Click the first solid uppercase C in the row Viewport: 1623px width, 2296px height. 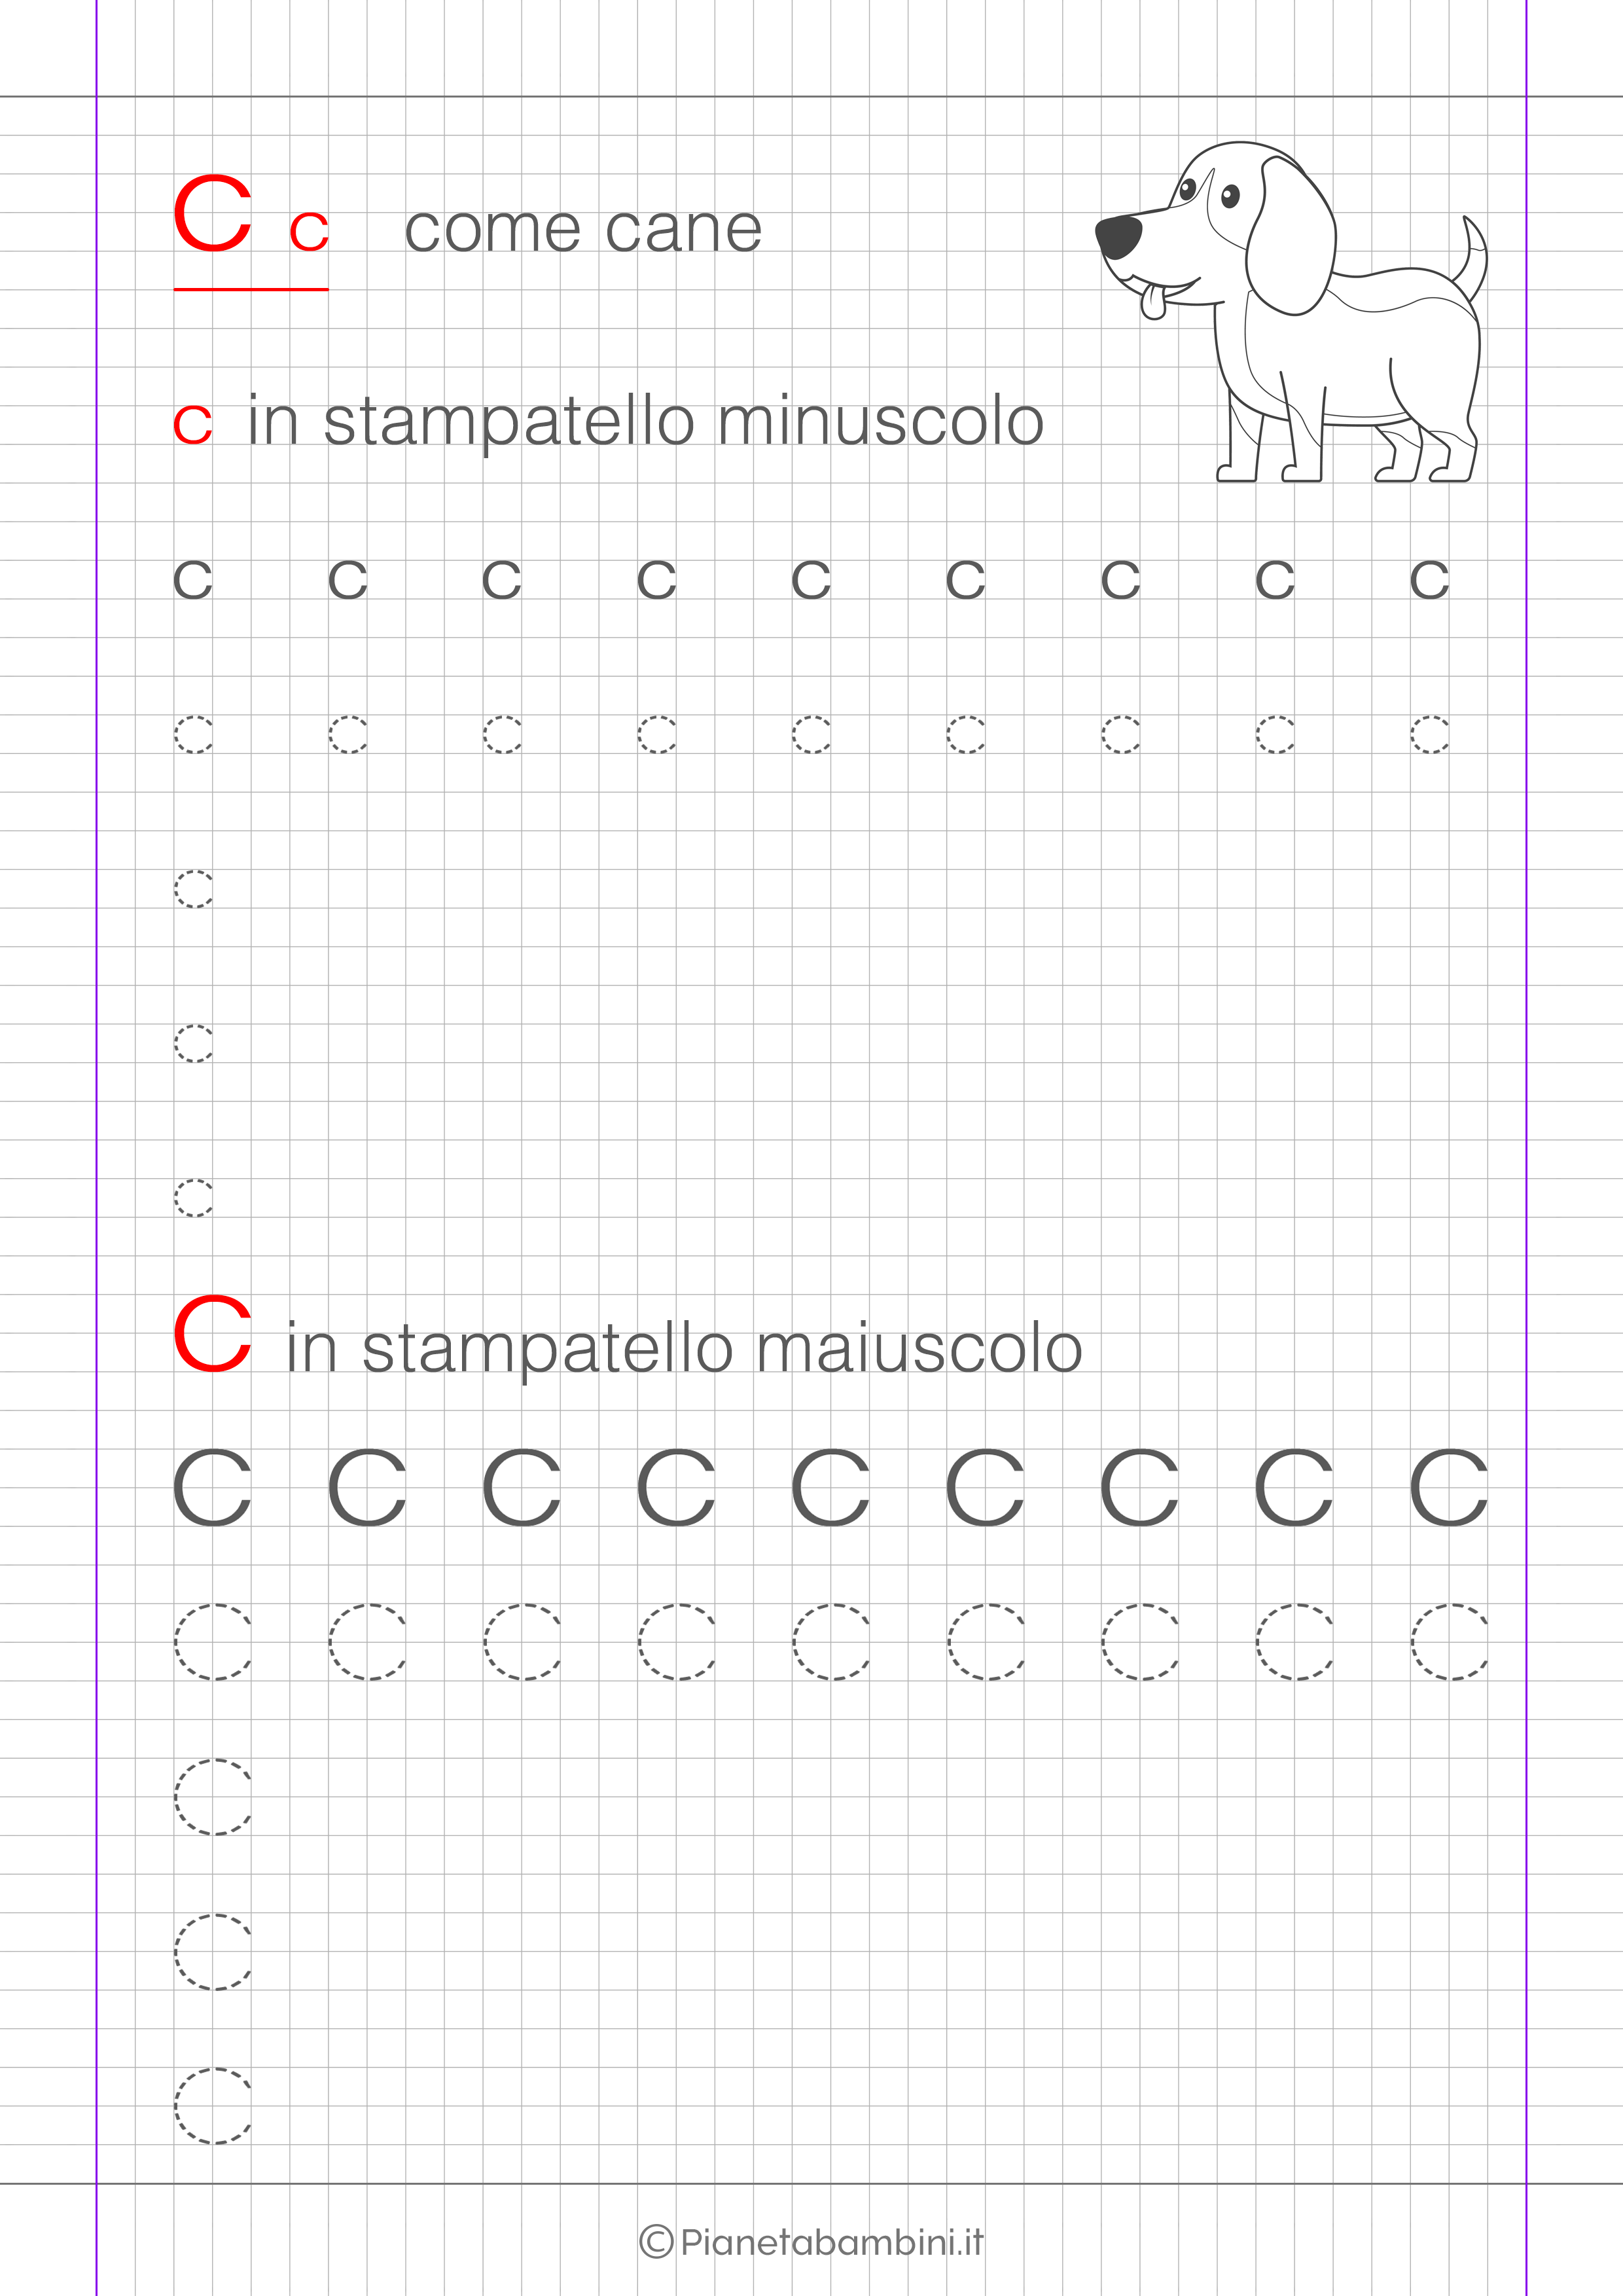click(x=212, y=1488)
